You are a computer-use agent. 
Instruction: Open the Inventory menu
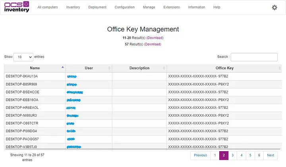(73, 7)
